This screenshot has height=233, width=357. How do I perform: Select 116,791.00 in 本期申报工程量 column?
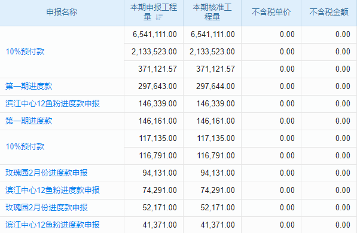[158, 155]
